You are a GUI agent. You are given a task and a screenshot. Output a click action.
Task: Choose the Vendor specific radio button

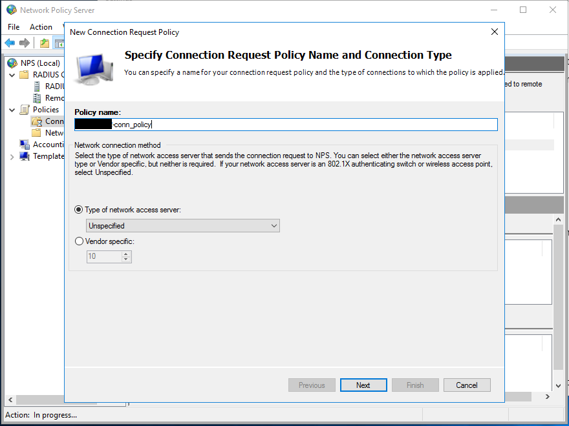point(78,241)
